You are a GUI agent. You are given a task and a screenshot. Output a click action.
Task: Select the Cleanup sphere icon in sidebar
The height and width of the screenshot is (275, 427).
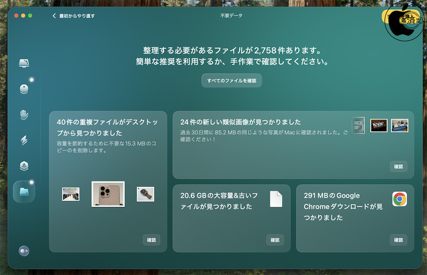point(24,89)
